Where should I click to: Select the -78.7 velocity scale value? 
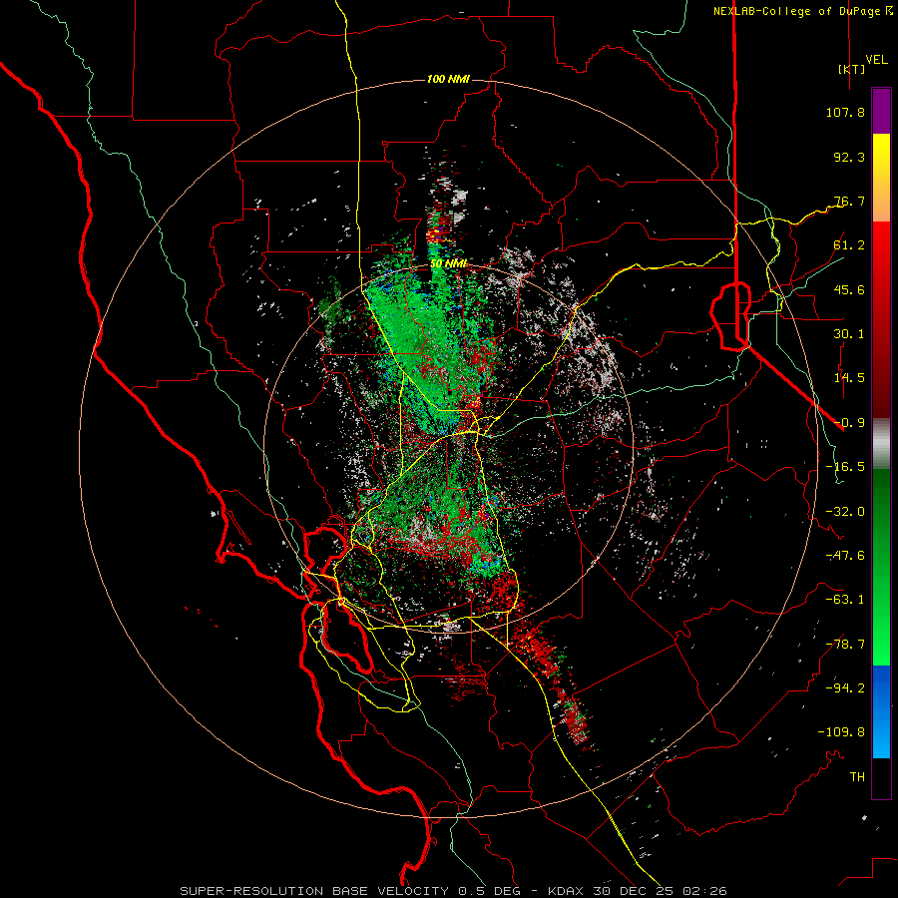pos(845,645)
